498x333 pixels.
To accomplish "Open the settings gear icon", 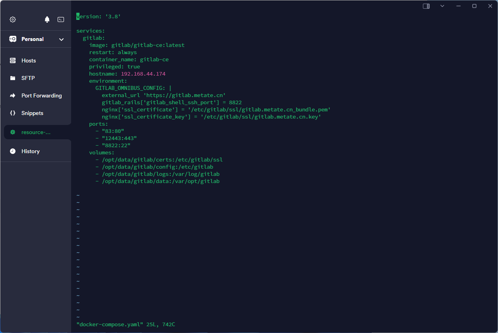I will 13,19.
